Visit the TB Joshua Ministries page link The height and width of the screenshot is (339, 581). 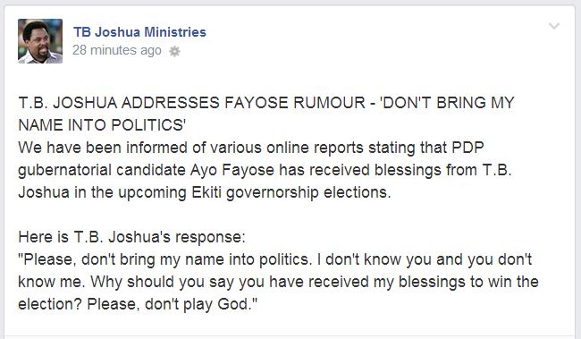pos(139,32)
